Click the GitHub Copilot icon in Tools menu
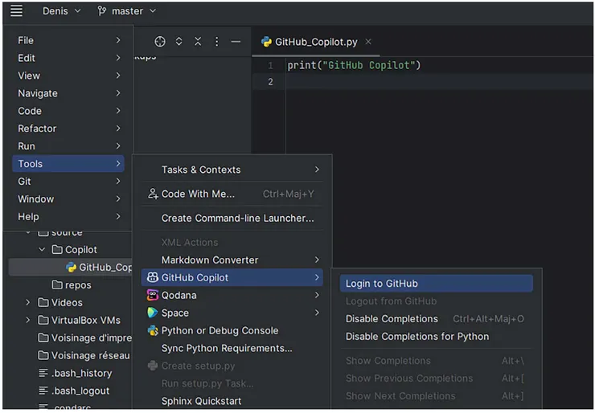 point(153,277)
